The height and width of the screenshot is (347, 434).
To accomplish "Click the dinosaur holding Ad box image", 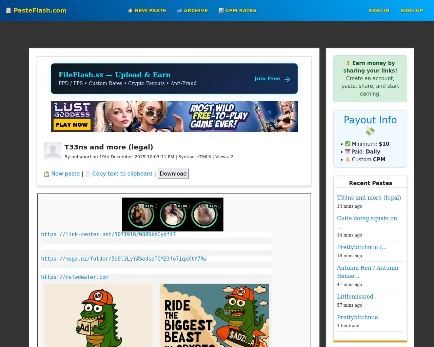I will click(x=99, y=315).
